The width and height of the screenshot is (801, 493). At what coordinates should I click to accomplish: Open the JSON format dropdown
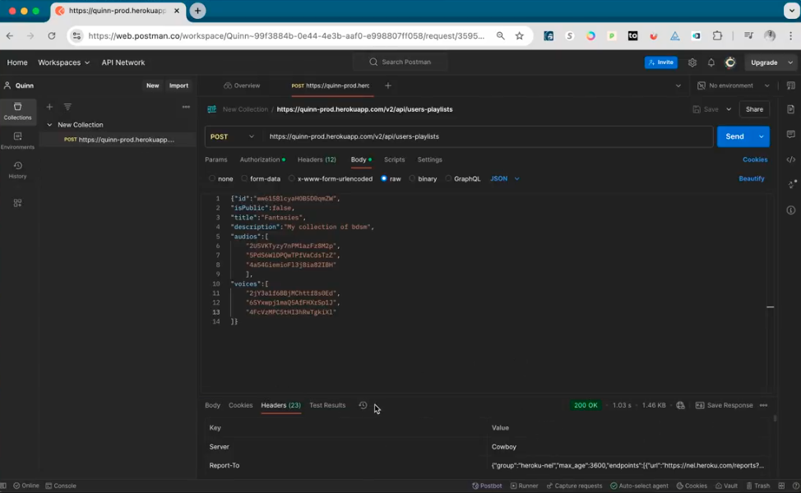(x=505, y=178)
